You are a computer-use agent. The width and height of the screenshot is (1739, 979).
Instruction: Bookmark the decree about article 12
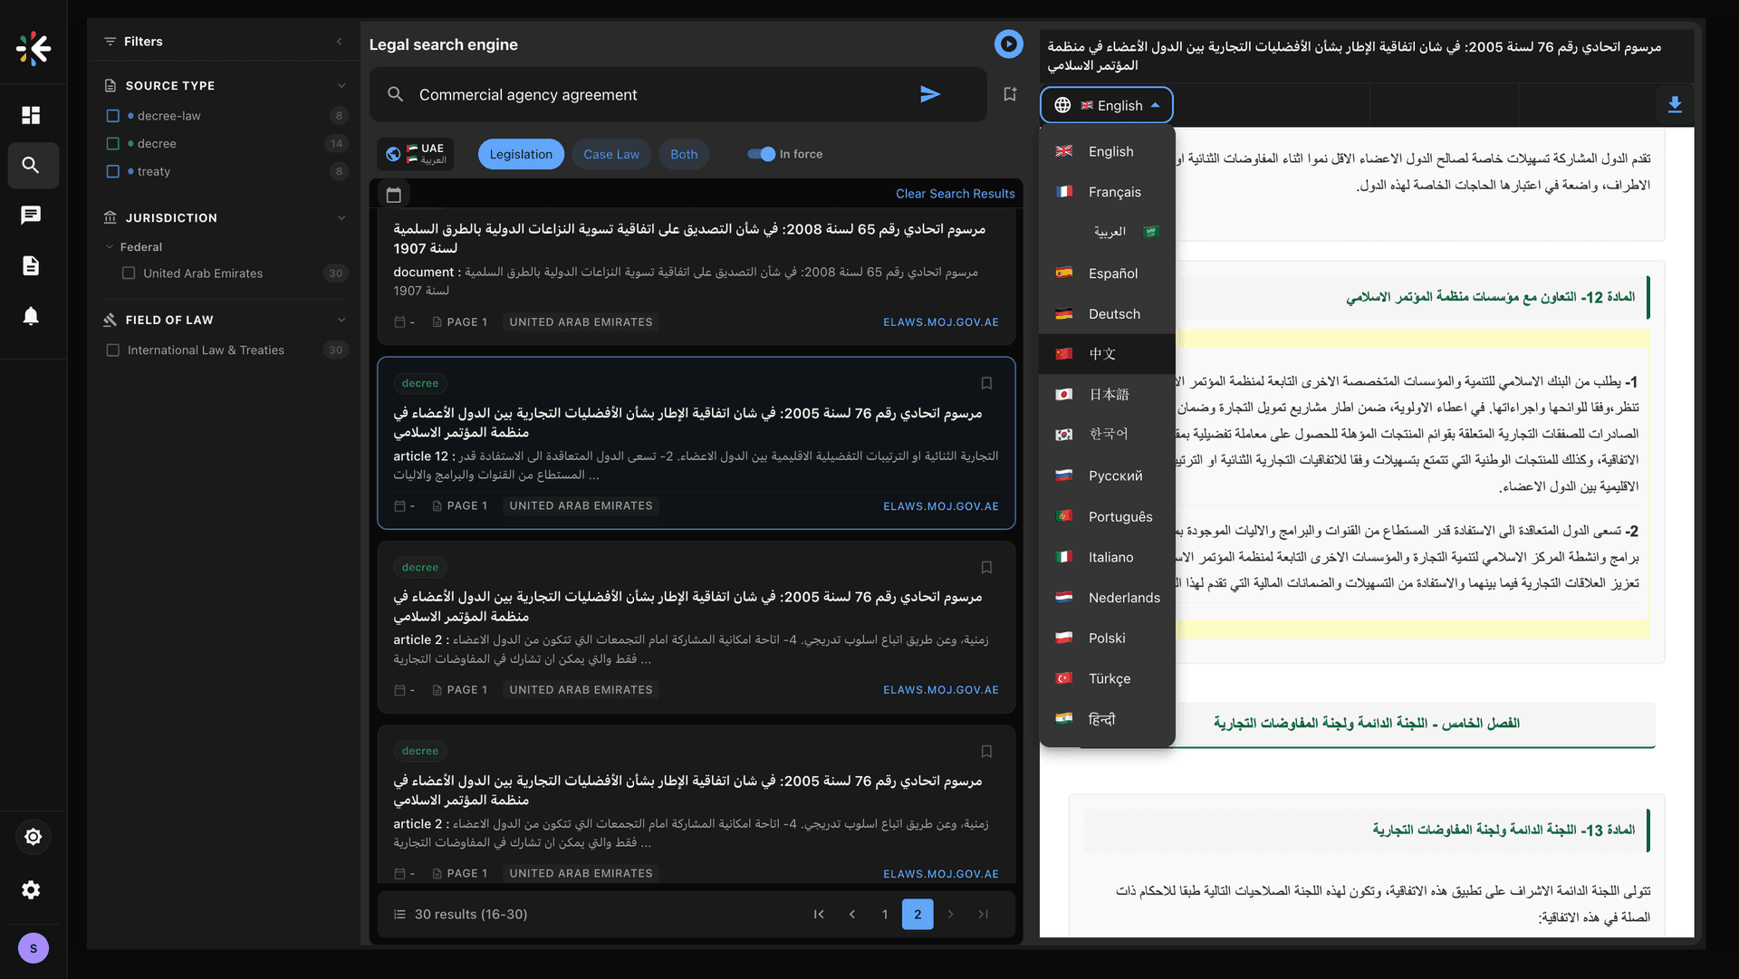coord(986,383)
